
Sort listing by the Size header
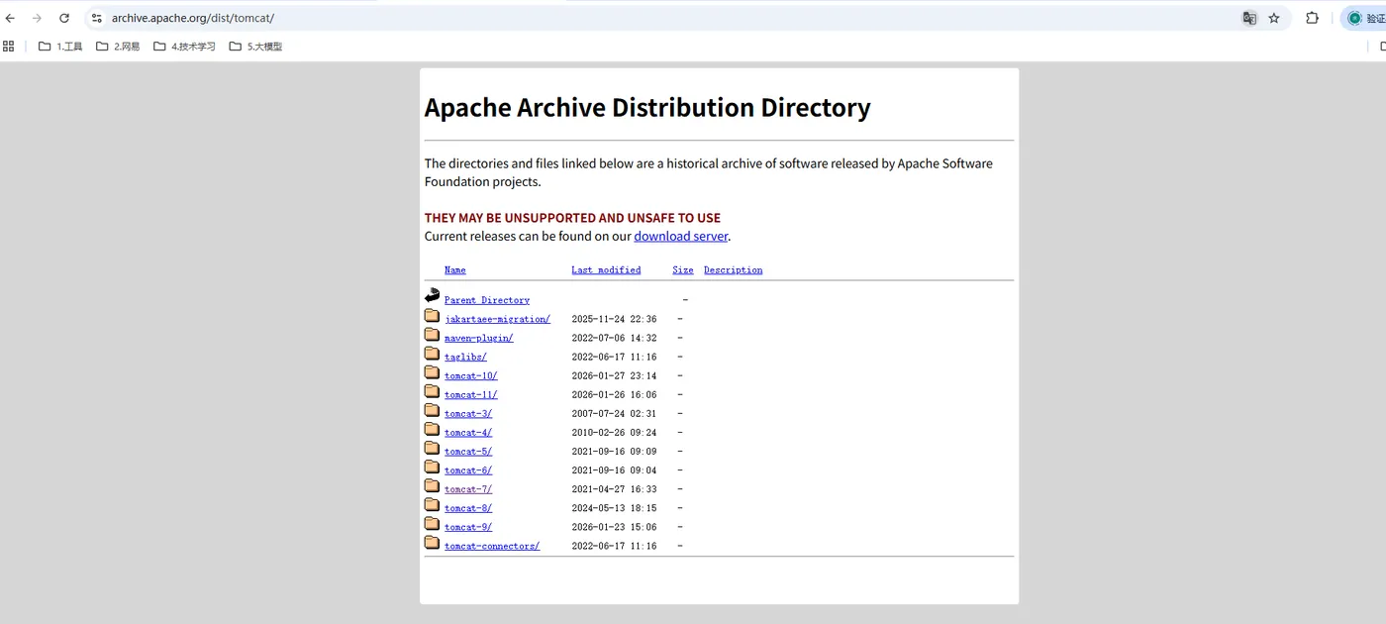pyautogui.click(x=683, y=269)
